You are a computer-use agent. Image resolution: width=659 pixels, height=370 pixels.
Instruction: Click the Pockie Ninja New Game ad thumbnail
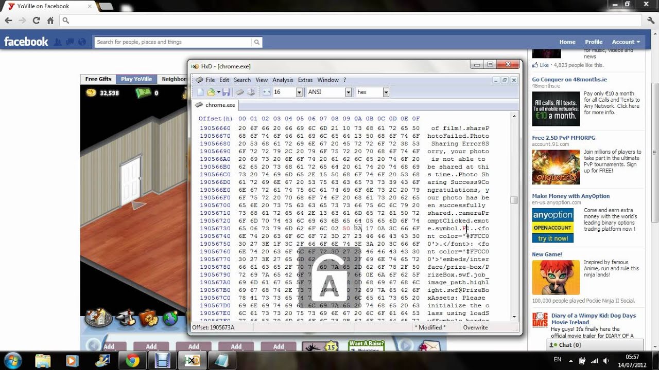pos(556,277)
